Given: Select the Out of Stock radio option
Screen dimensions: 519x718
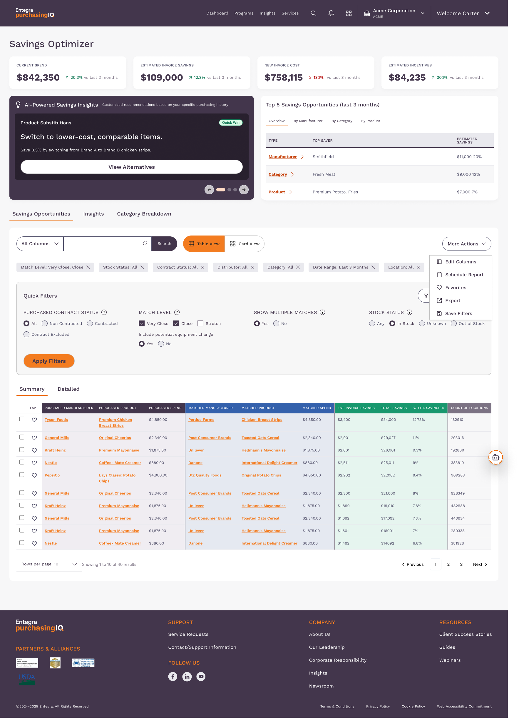Looking at the screenshot, I should (454, 323).
